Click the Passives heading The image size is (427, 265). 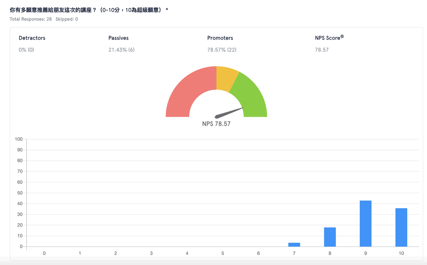tap(118, 38)
